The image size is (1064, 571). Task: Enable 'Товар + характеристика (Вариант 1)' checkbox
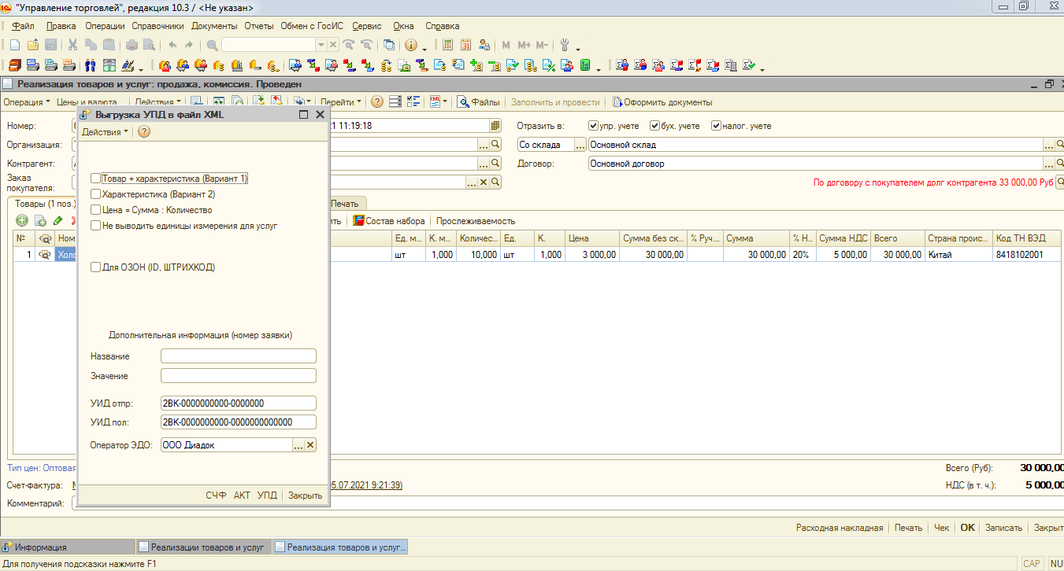pyautogui.click(x=96, y=179)
